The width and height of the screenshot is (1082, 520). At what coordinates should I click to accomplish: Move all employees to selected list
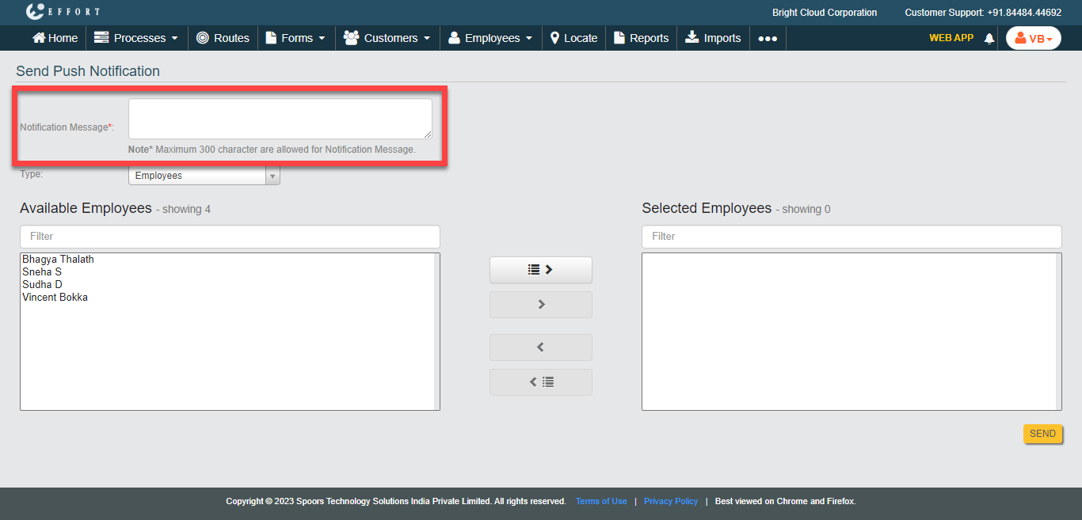point(540,270)
